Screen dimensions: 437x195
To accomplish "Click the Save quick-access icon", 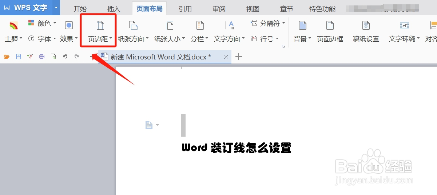I will [x=19, y=57].
